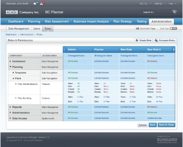Click the Create Role button
This screenshot has height=147, width=183.
tap(143, 40)
